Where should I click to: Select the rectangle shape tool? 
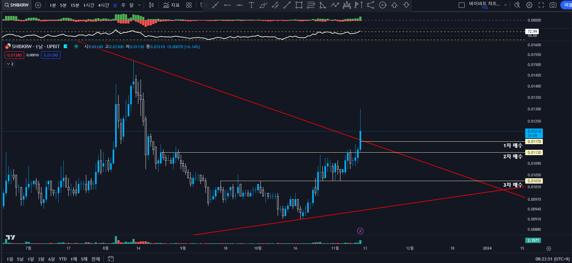[299, 5]
